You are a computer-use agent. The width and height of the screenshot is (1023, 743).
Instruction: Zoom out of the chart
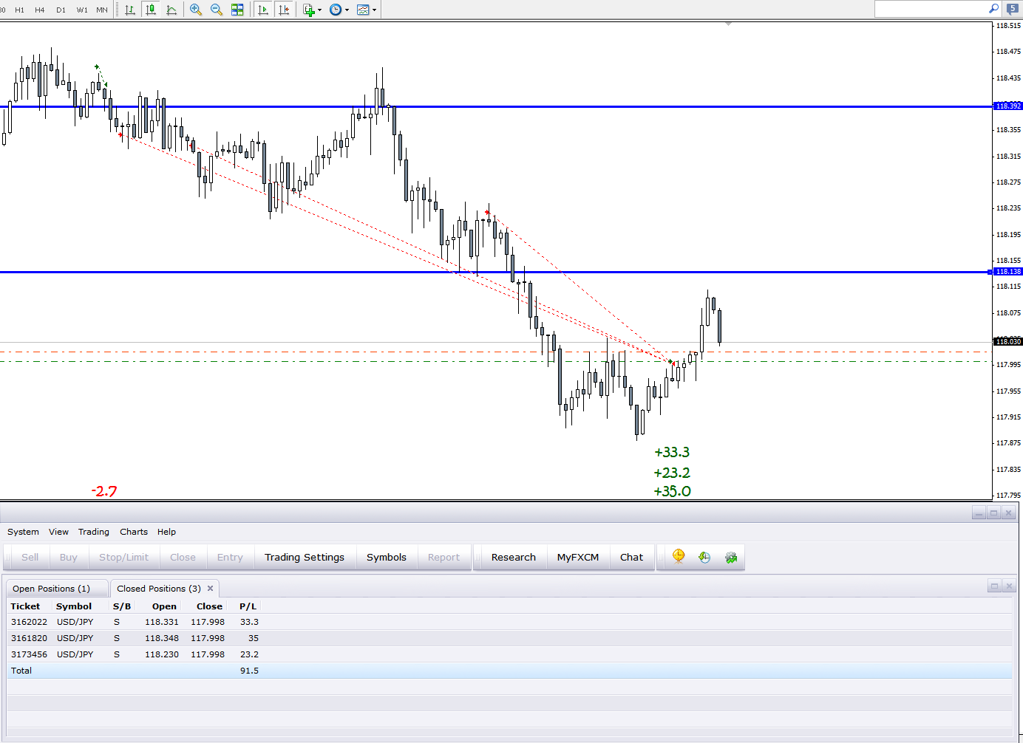[217, 10]
